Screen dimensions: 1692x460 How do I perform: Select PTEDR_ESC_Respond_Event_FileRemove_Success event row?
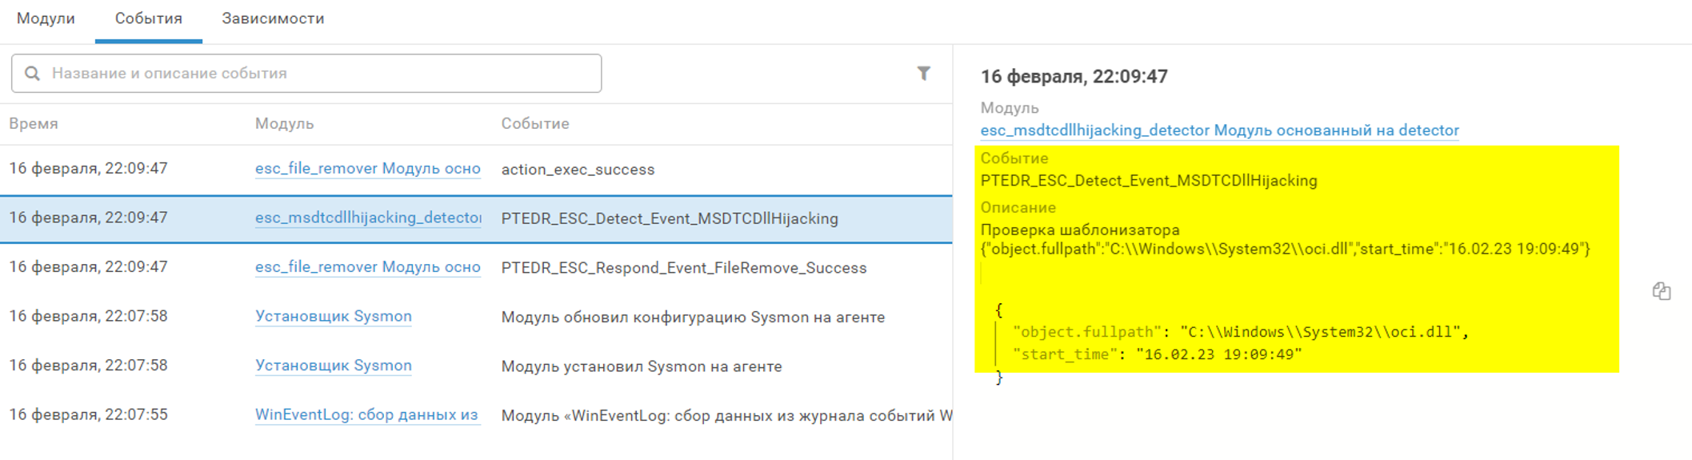pyautogui.click(x=683, y=268)
